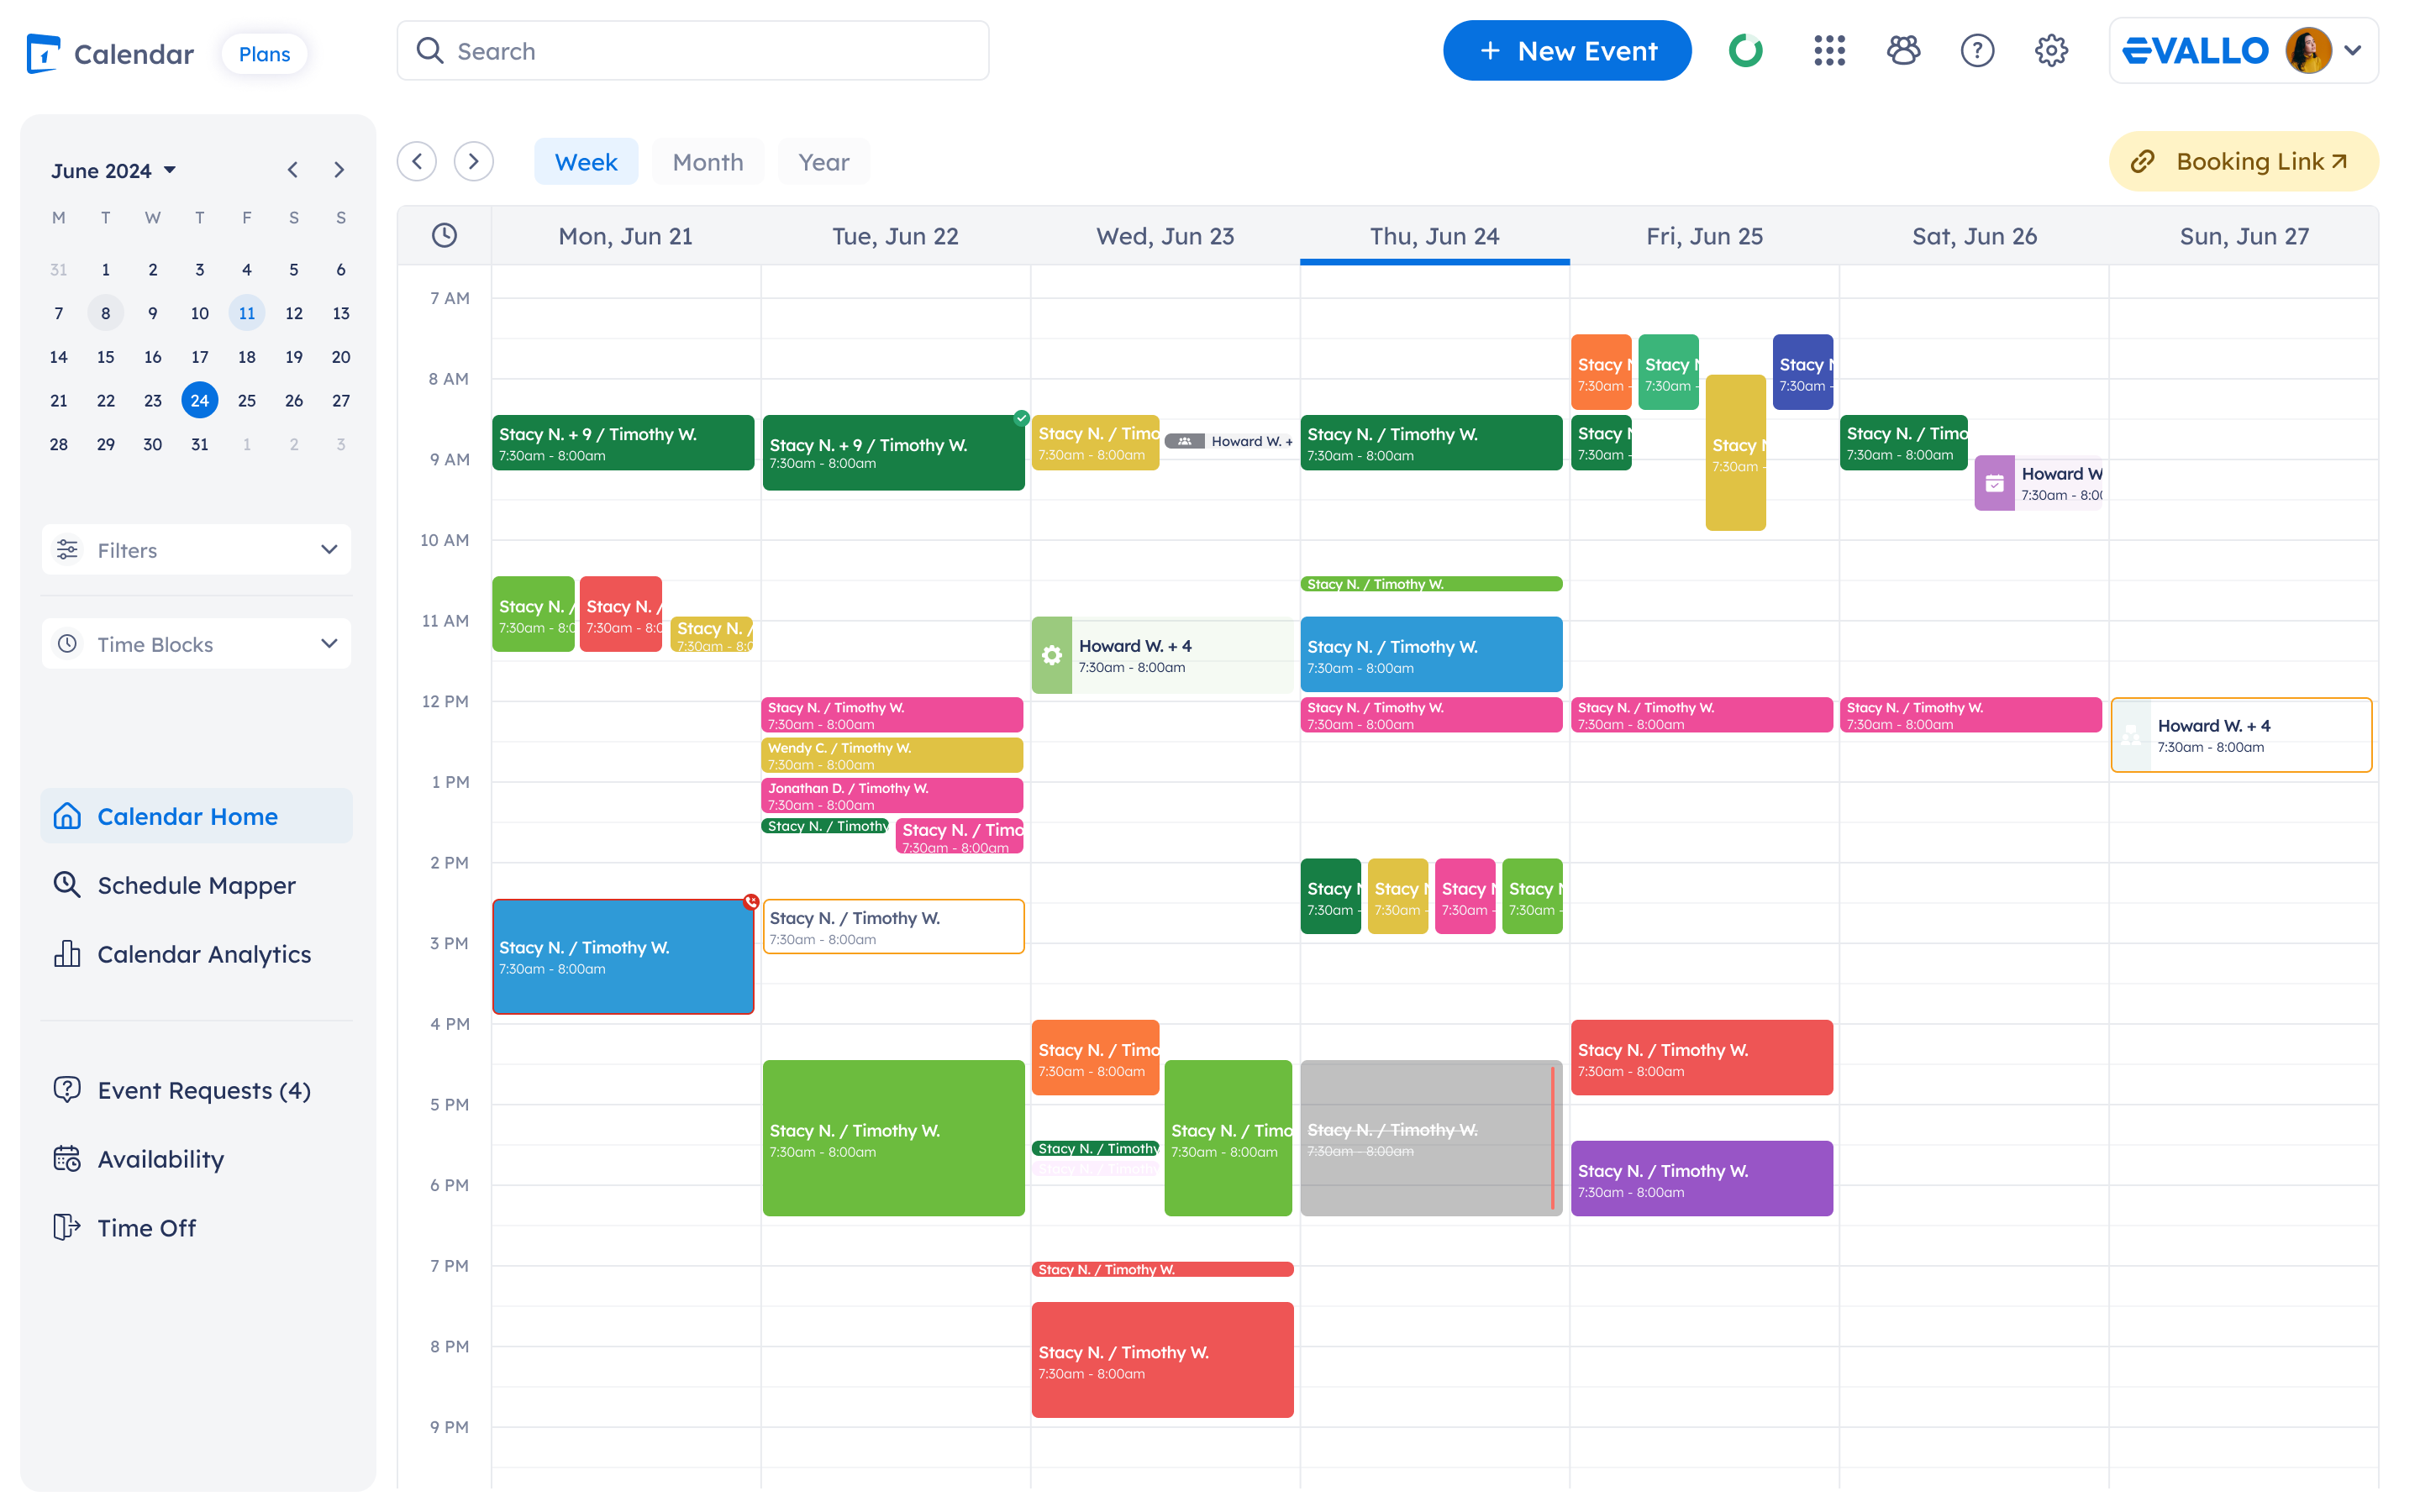Open Schedule Mapper from sidebar

click(196, 885)
